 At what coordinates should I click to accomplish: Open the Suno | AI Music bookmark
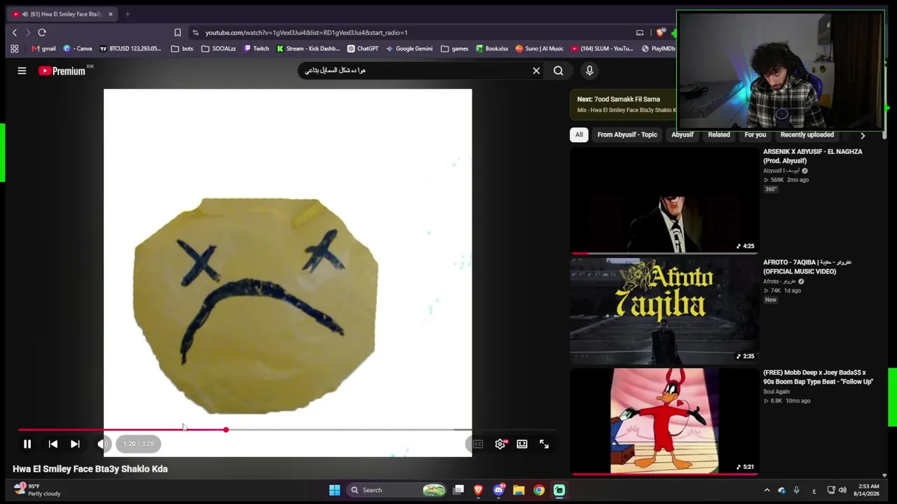(539, 48)
